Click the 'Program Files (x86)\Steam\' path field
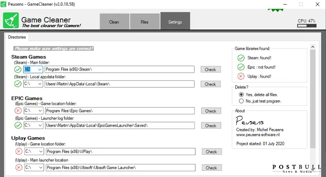Screen dimensions: 326x177 pos(120,69)
